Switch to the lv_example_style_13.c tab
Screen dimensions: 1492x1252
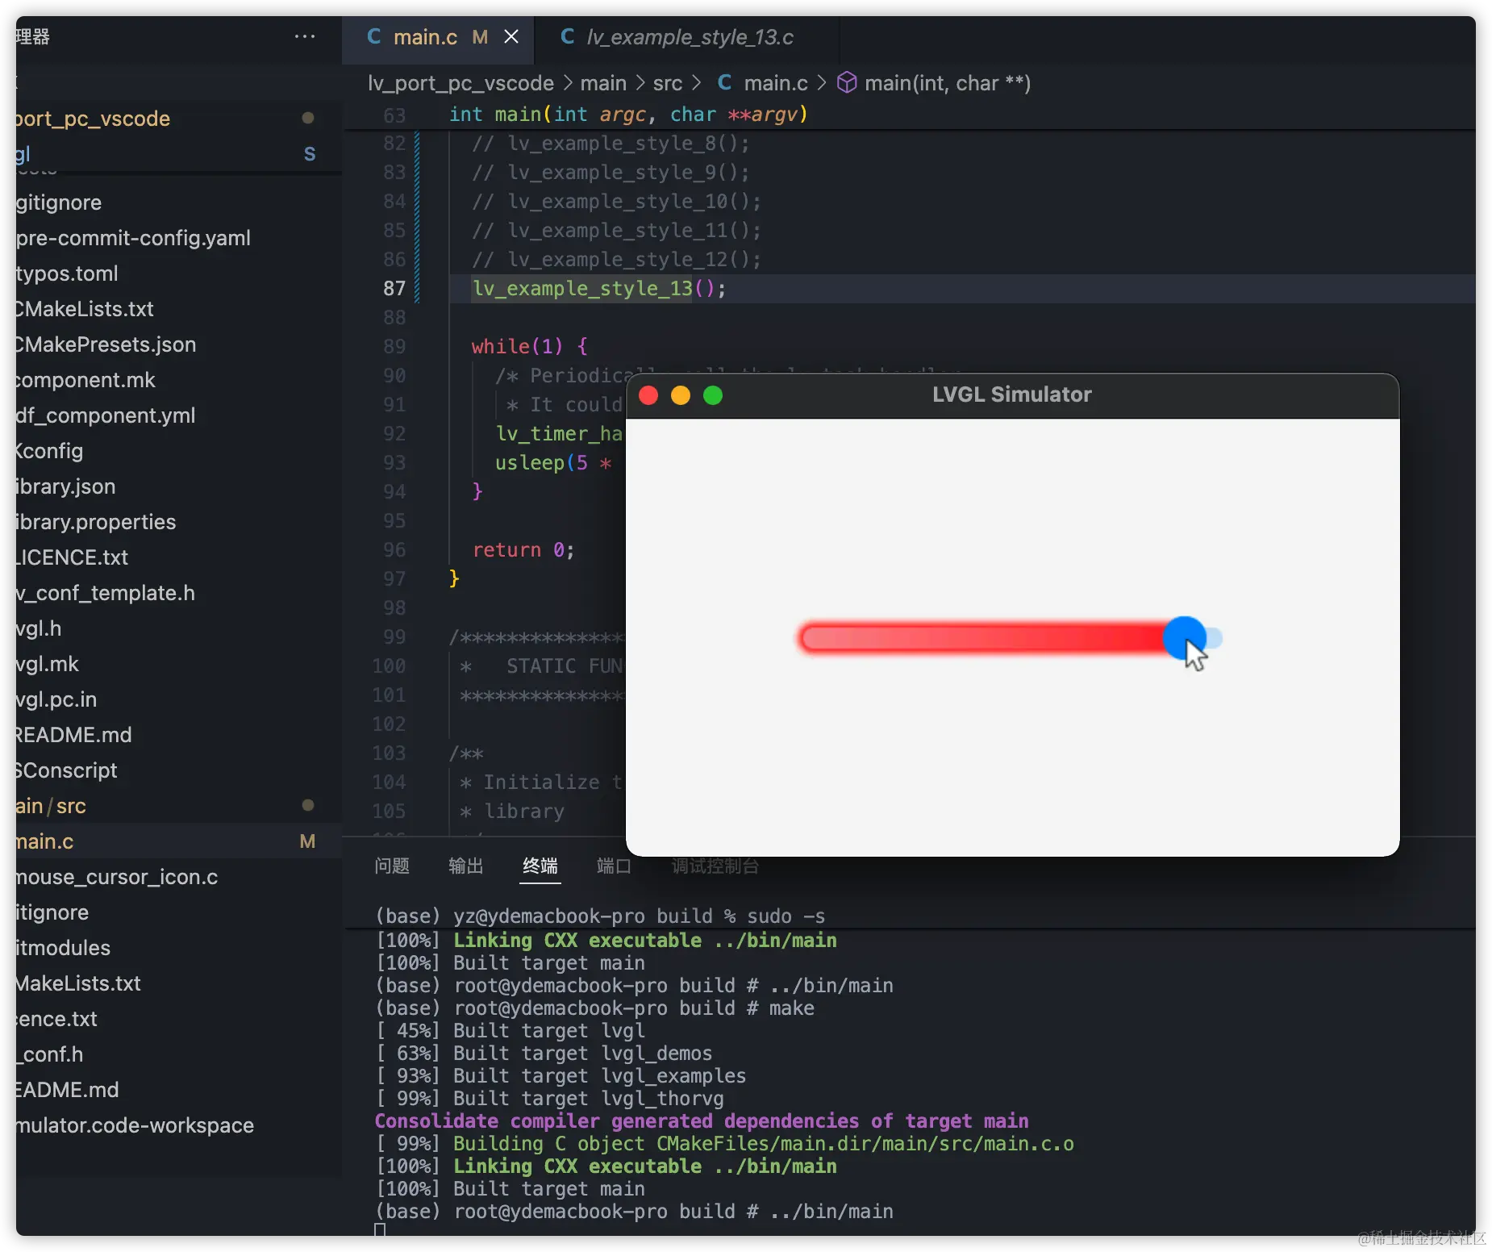[690, 36]
